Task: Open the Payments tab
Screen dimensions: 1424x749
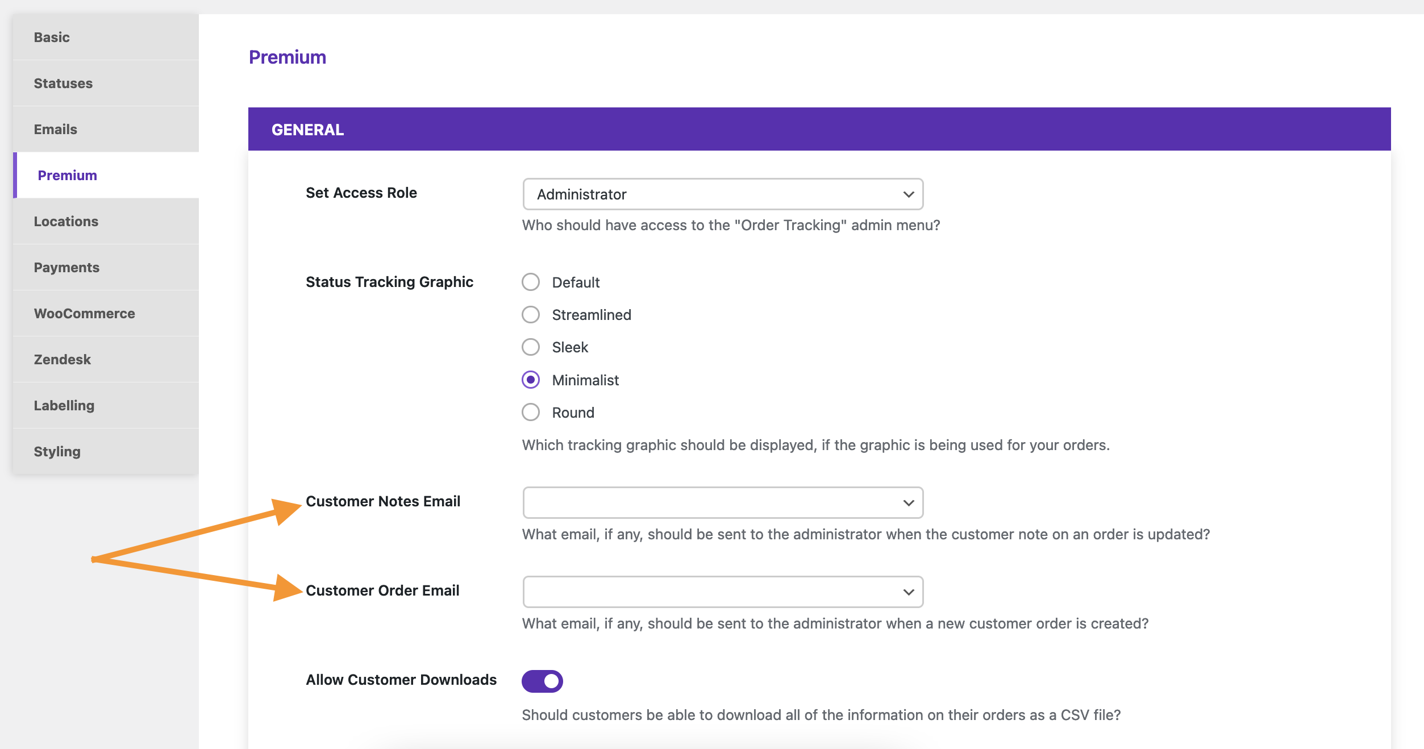Action: coord(106,267)
